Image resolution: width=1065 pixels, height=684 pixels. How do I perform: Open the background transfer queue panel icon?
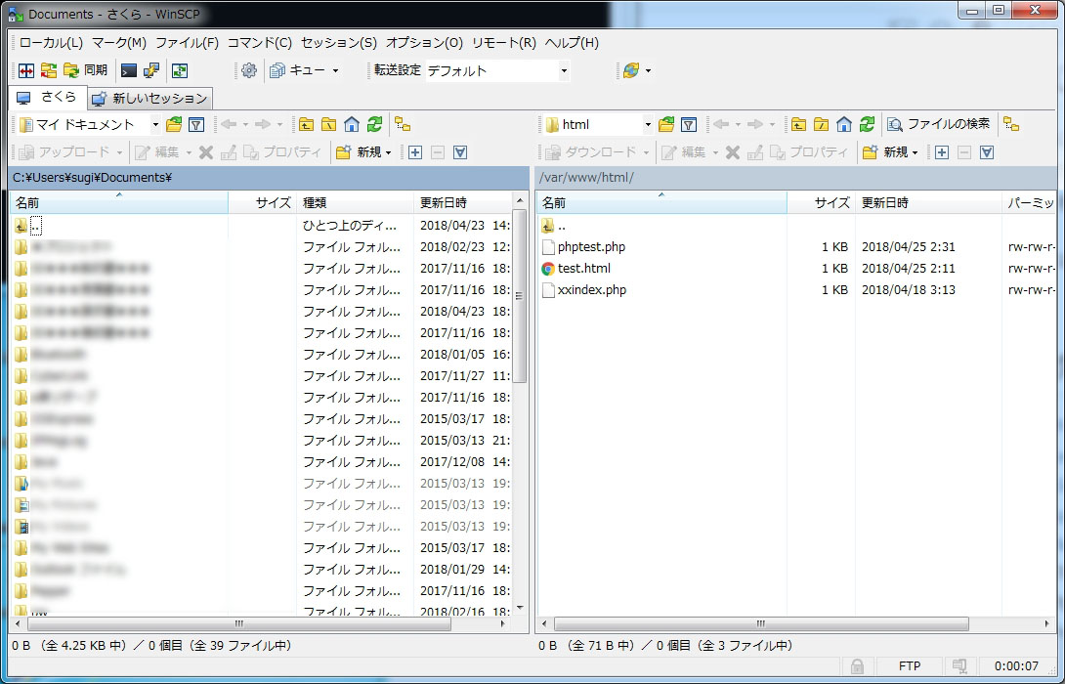(x=276, y=70)
